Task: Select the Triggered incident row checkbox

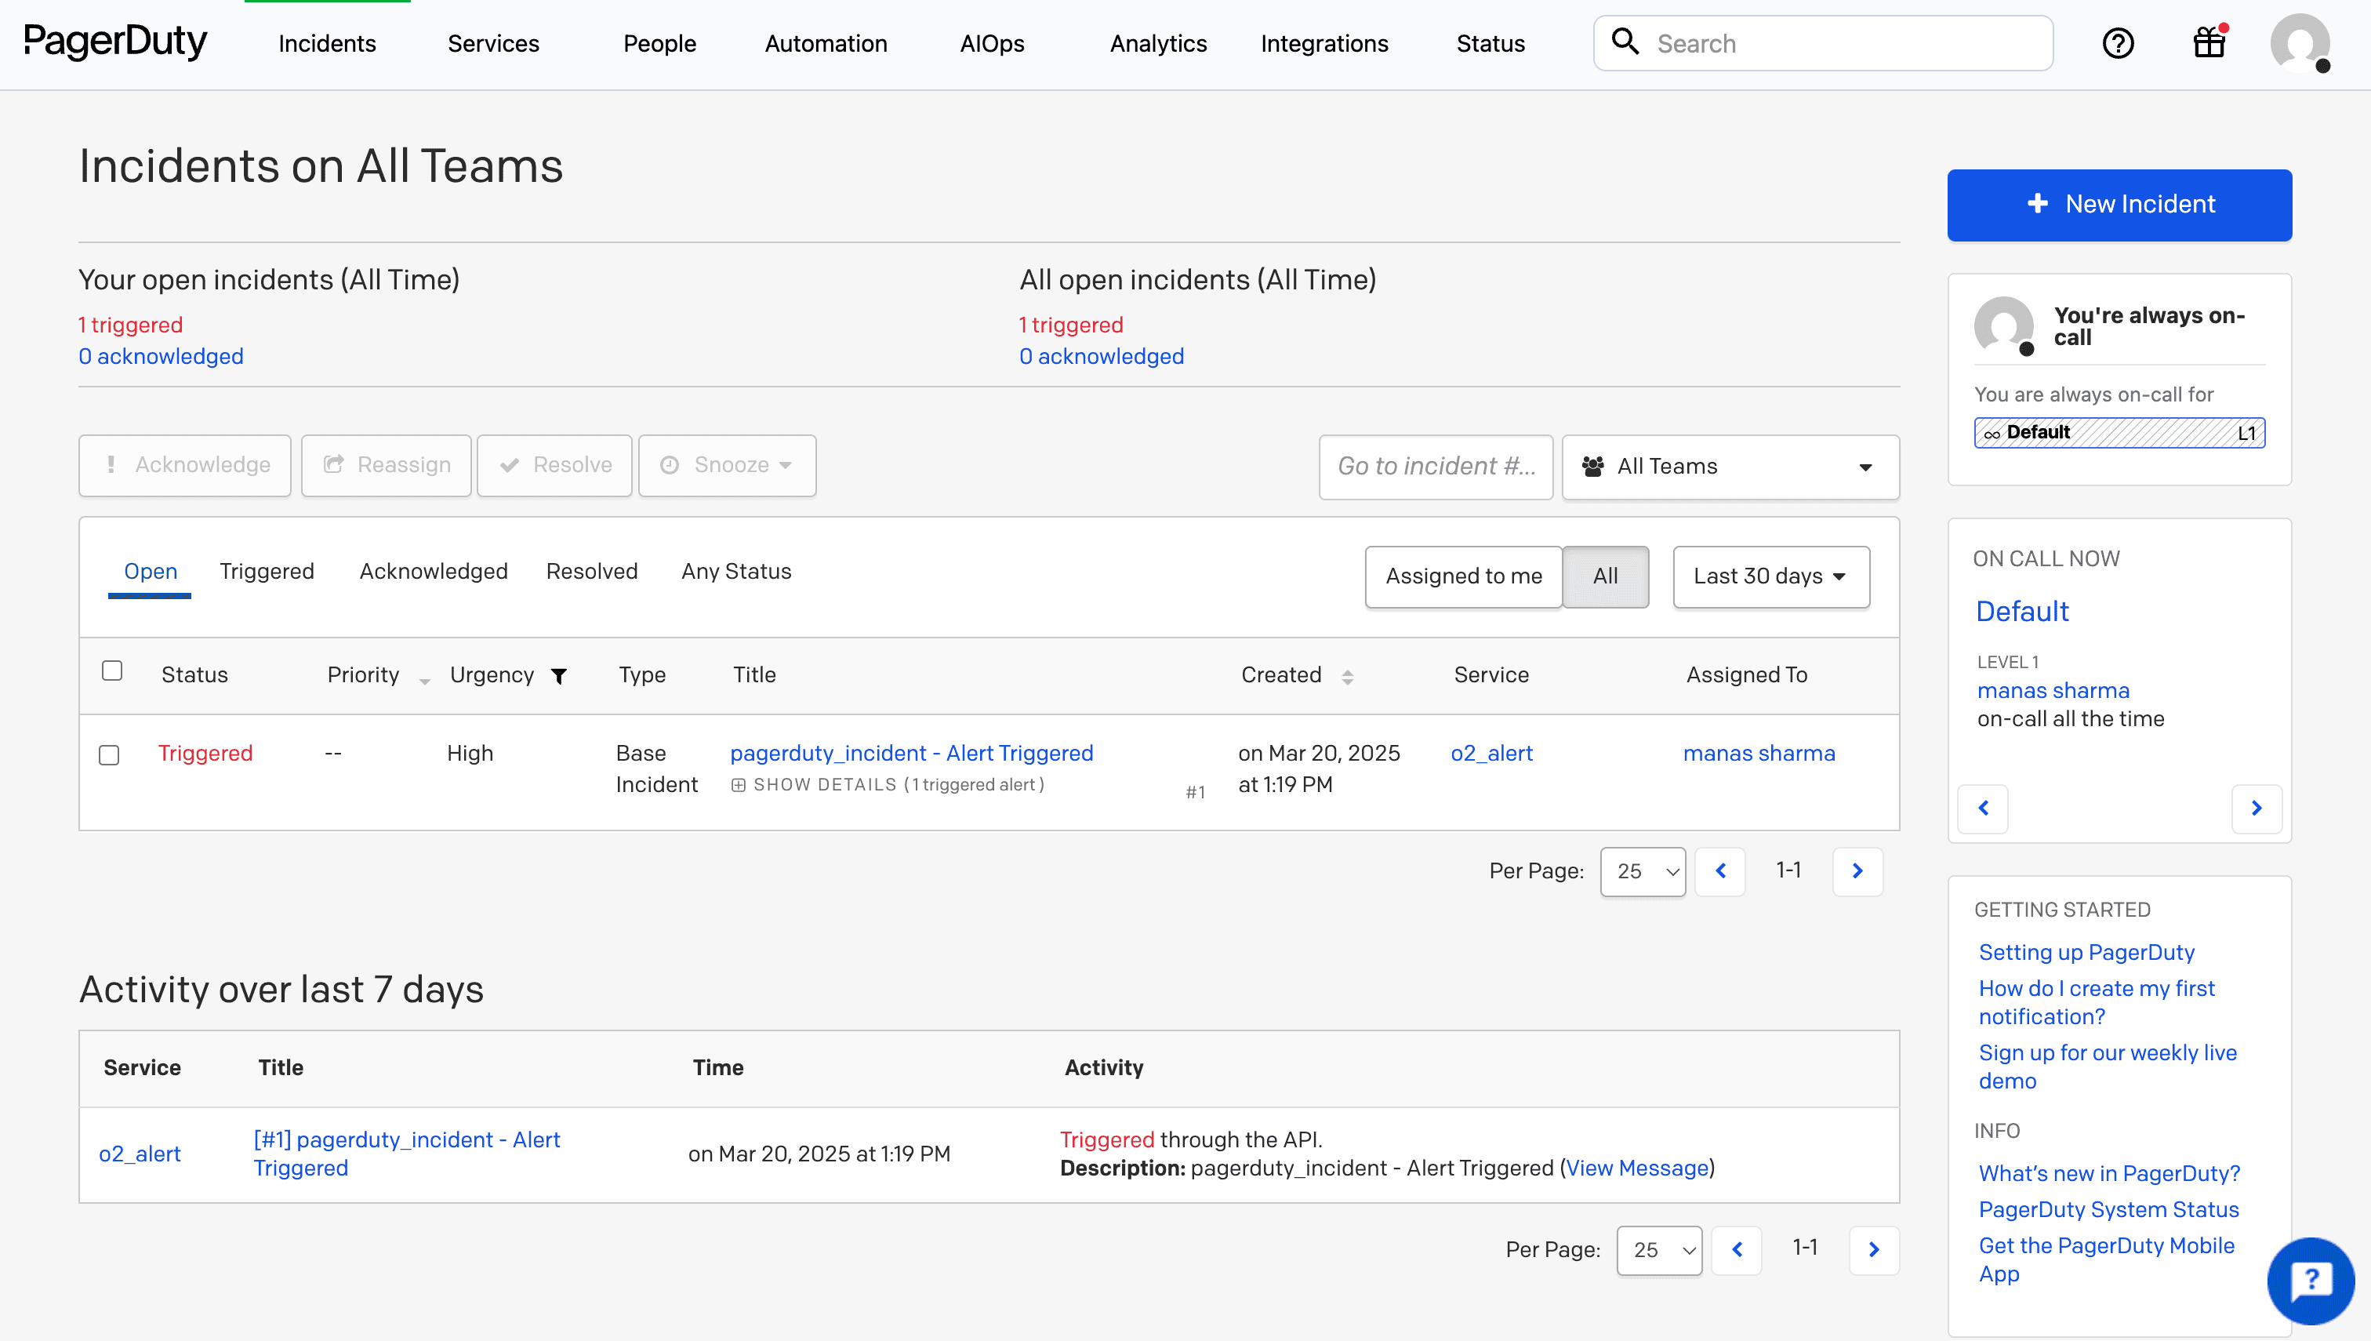Action: (110, 755)
